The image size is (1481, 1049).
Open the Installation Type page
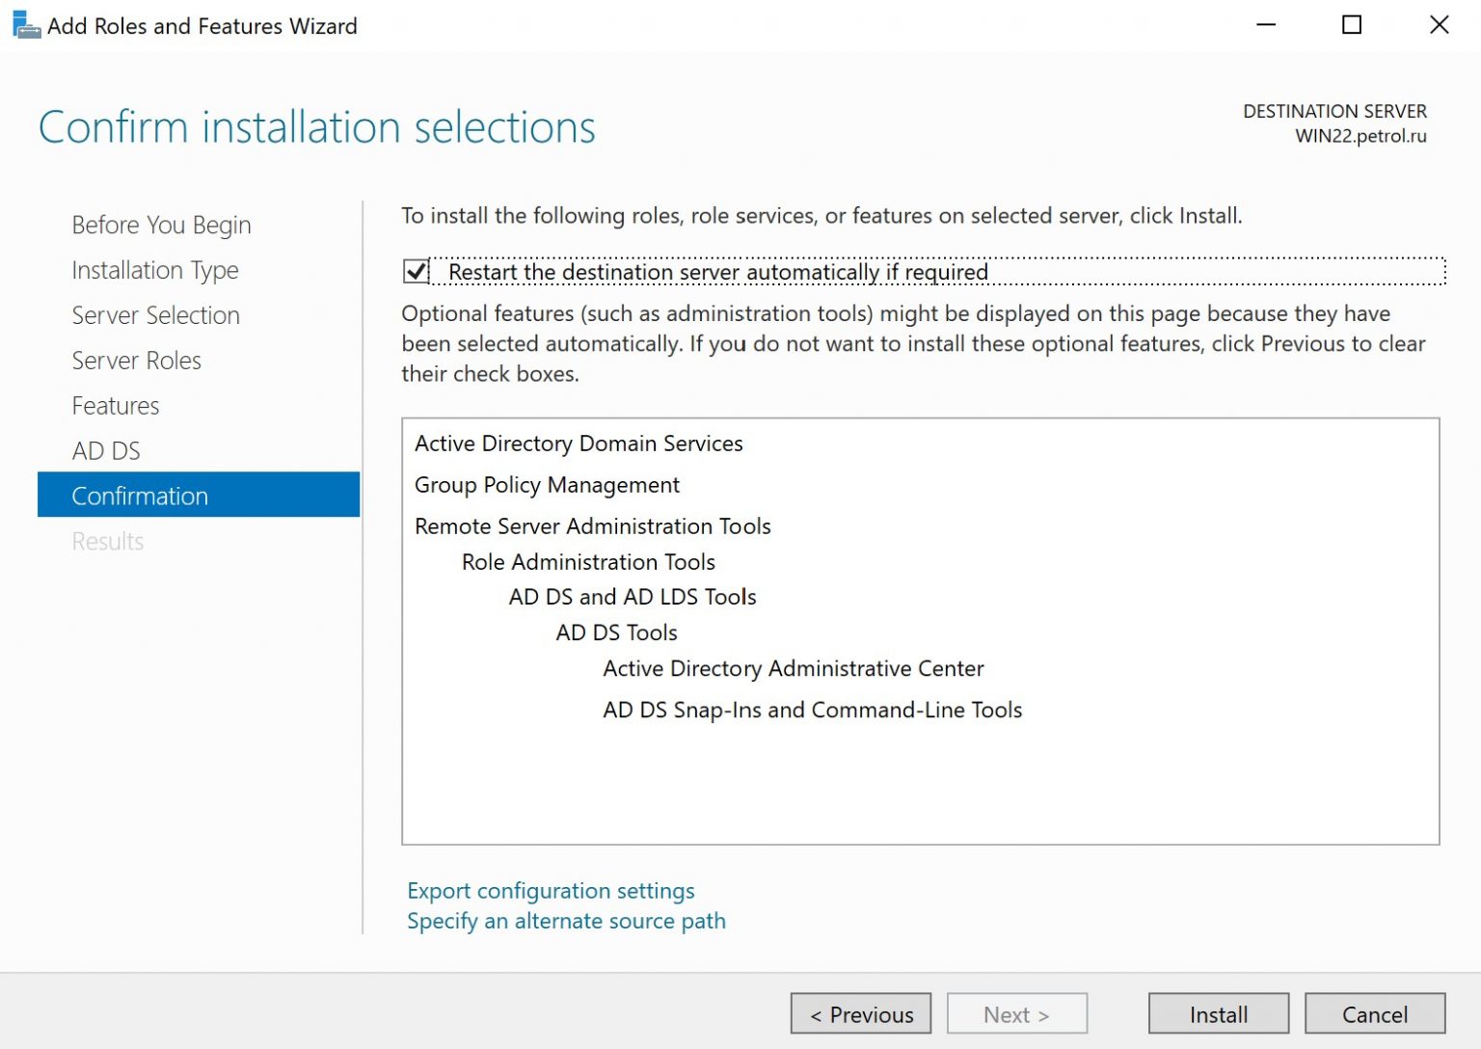155,270
